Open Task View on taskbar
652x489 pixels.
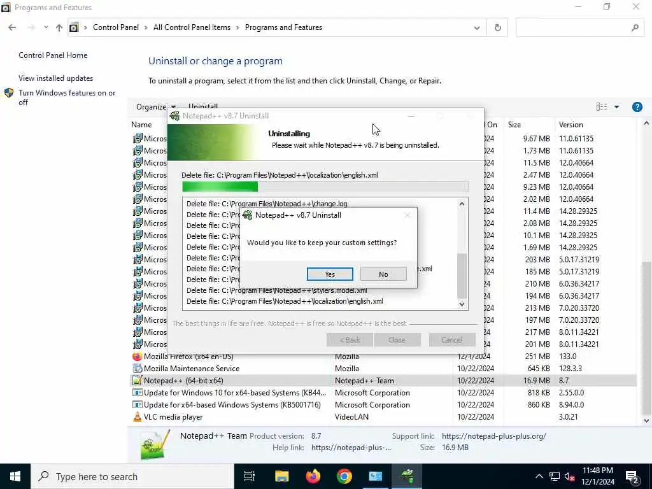(250, 476)
